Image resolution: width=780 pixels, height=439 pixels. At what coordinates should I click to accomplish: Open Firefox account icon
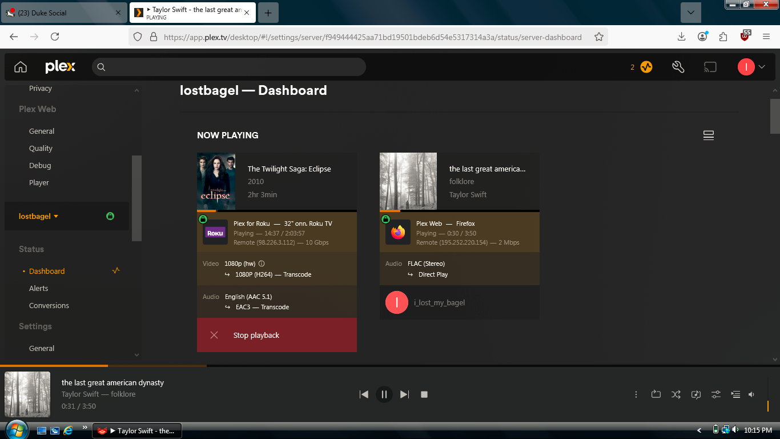[702, 37]
